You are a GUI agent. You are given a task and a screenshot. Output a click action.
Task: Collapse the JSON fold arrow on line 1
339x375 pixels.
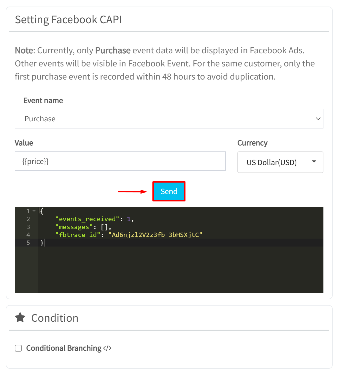click(34, 211)
